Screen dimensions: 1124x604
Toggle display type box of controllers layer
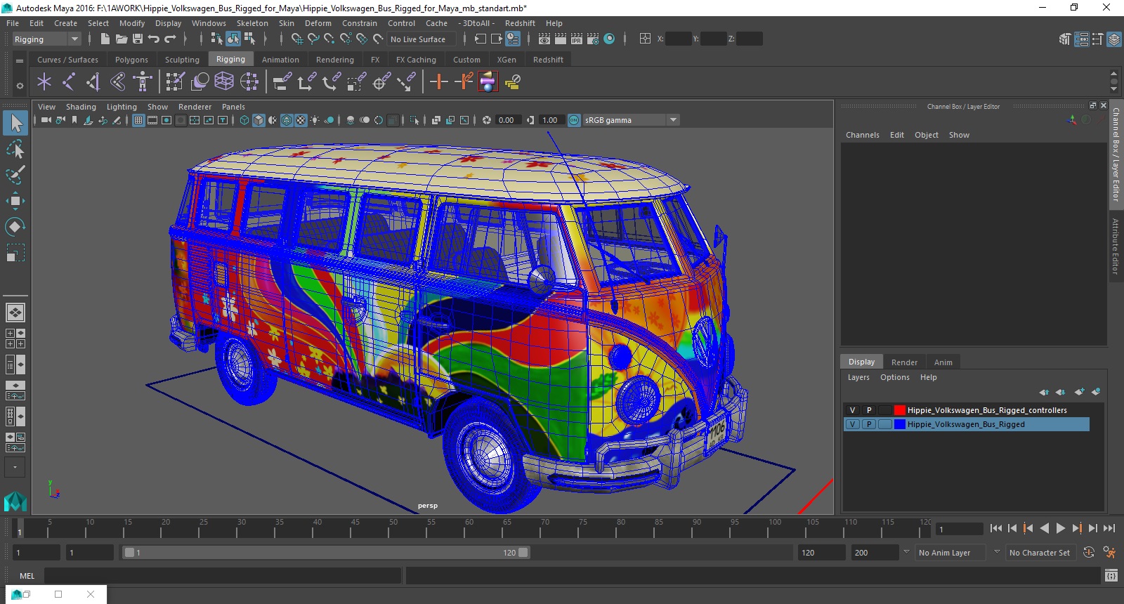(885, 410)
